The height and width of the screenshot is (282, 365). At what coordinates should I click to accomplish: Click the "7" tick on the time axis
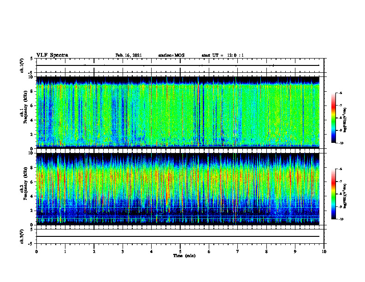click(x=238, y=252)
